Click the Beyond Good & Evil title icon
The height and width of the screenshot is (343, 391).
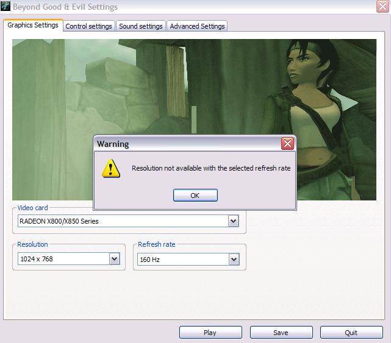(x=5, y=6)
